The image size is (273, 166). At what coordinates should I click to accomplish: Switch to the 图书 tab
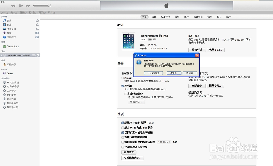(219, 17)
